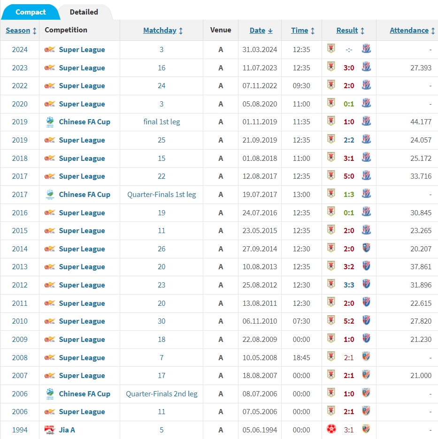Image resolution: width=438 pixels, height=439 pixels.
Task: Open Quarter-Finals 2nd leg matchday link
Action: pyautogui.click(x=161, y=394)
